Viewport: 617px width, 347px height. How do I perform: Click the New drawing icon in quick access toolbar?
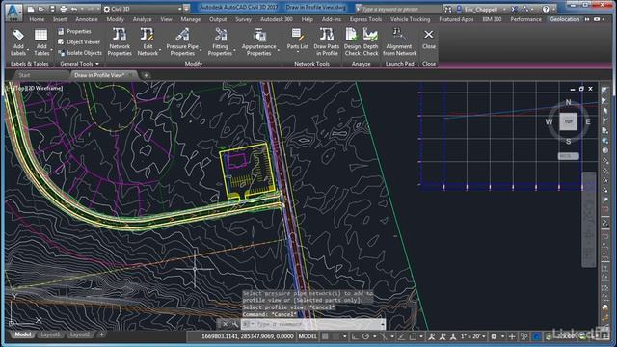(31, 9)
